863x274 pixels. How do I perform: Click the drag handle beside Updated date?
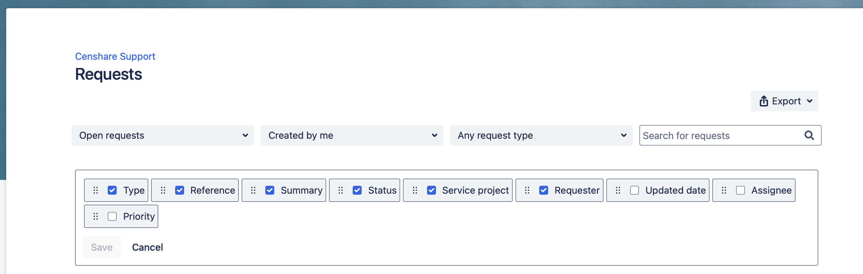[x=618, y=190]
